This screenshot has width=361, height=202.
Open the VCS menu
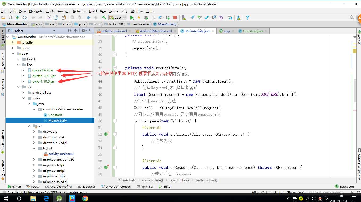click(124, 11)
